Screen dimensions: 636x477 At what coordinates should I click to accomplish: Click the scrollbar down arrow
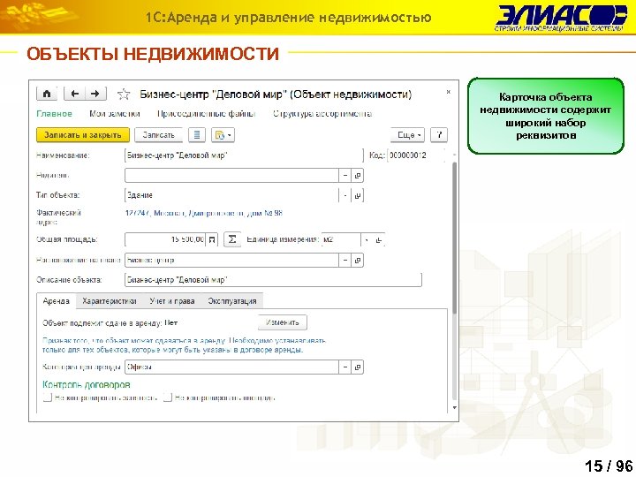click(x=454, y=407)
